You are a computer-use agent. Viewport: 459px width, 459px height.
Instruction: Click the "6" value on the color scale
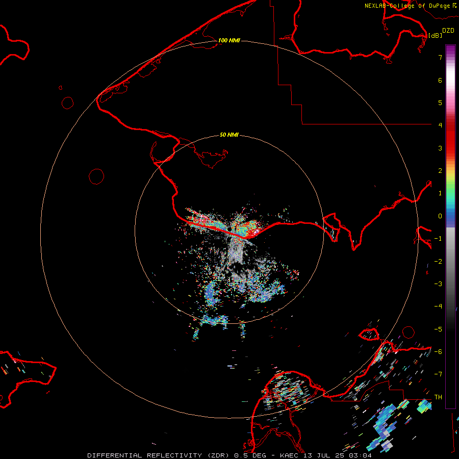point(440,80)
